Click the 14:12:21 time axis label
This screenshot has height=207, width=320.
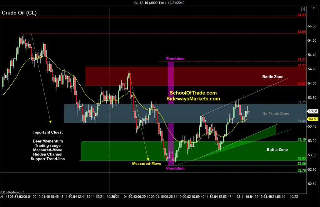97,197
